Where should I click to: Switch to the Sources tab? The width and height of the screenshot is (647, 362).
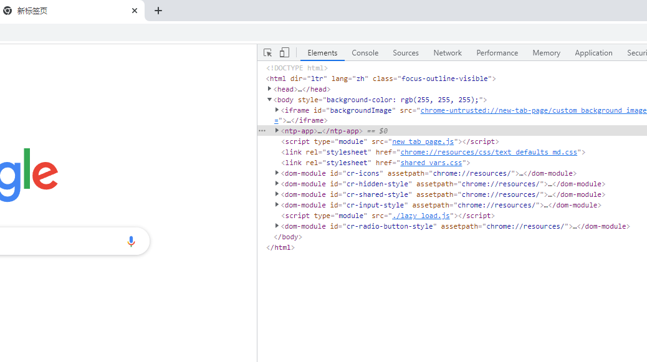405,53
